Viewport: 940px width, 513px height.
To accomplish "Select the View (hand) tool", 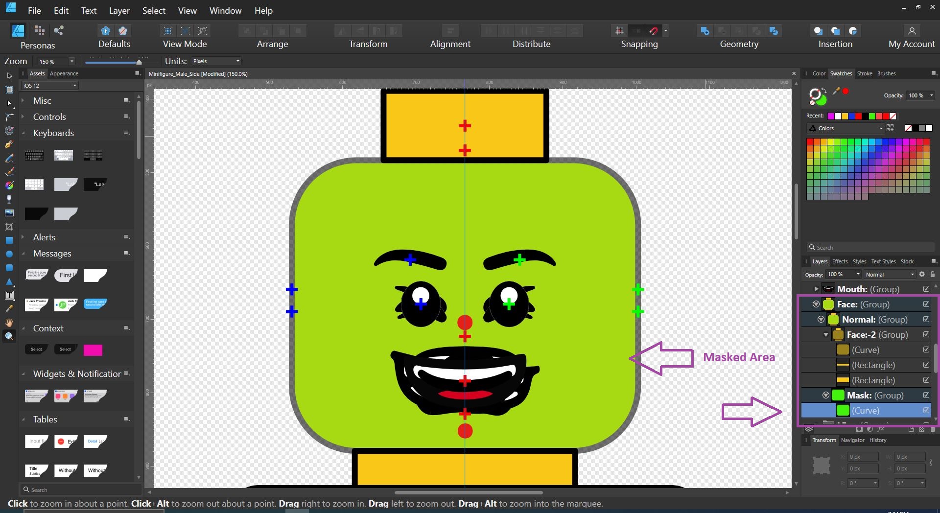I will [9, 323].
